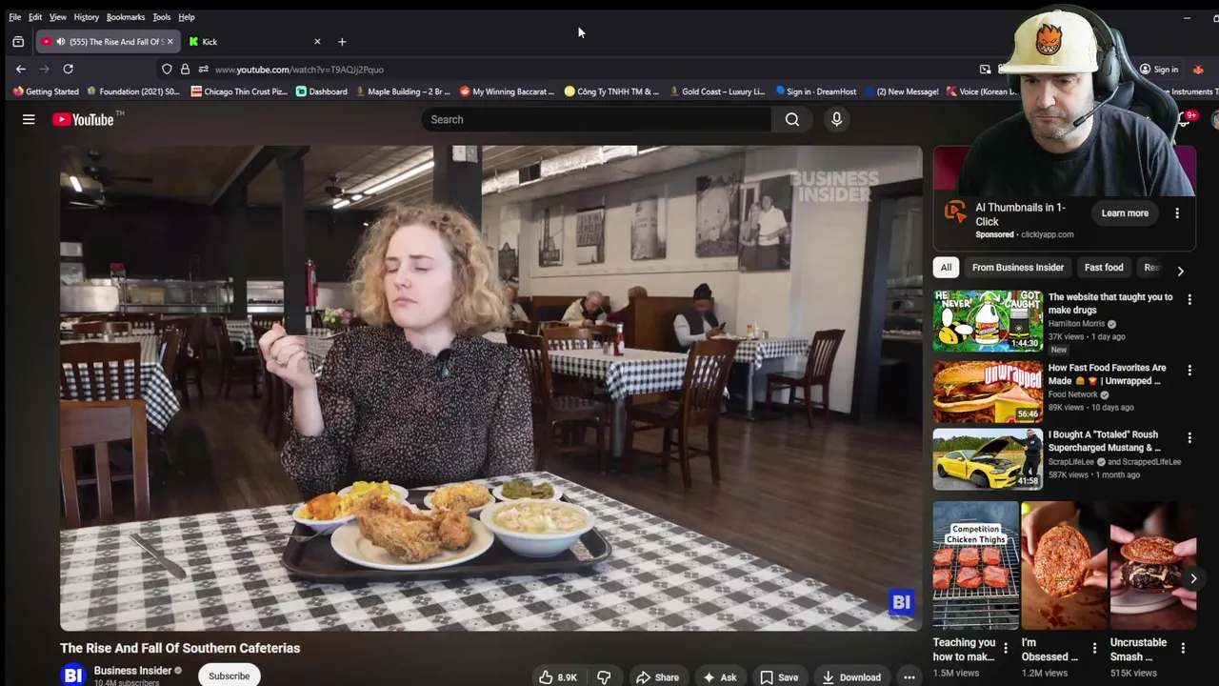The width and height of the screenshot is (1219, 686).
Task: Like the video with thumbs up
Action: (x=557, y=676)
